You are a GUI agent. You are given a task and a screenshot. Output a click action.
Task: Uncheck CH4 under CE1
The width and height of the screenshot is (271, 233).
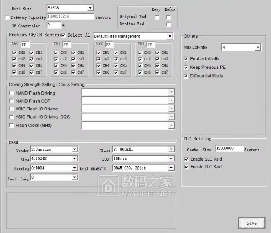pos(56,66)
